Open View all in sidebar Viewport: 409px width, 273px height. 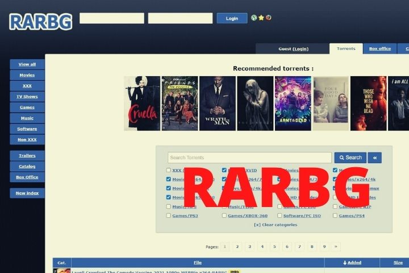click(x=27, y=64)
